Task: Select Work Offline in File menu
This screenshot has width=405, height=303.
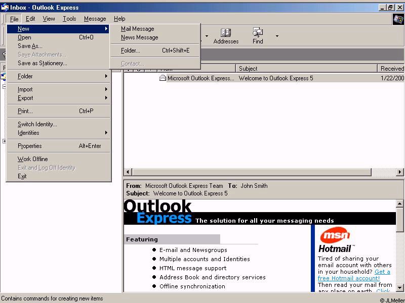Action: tap(33, 159)
